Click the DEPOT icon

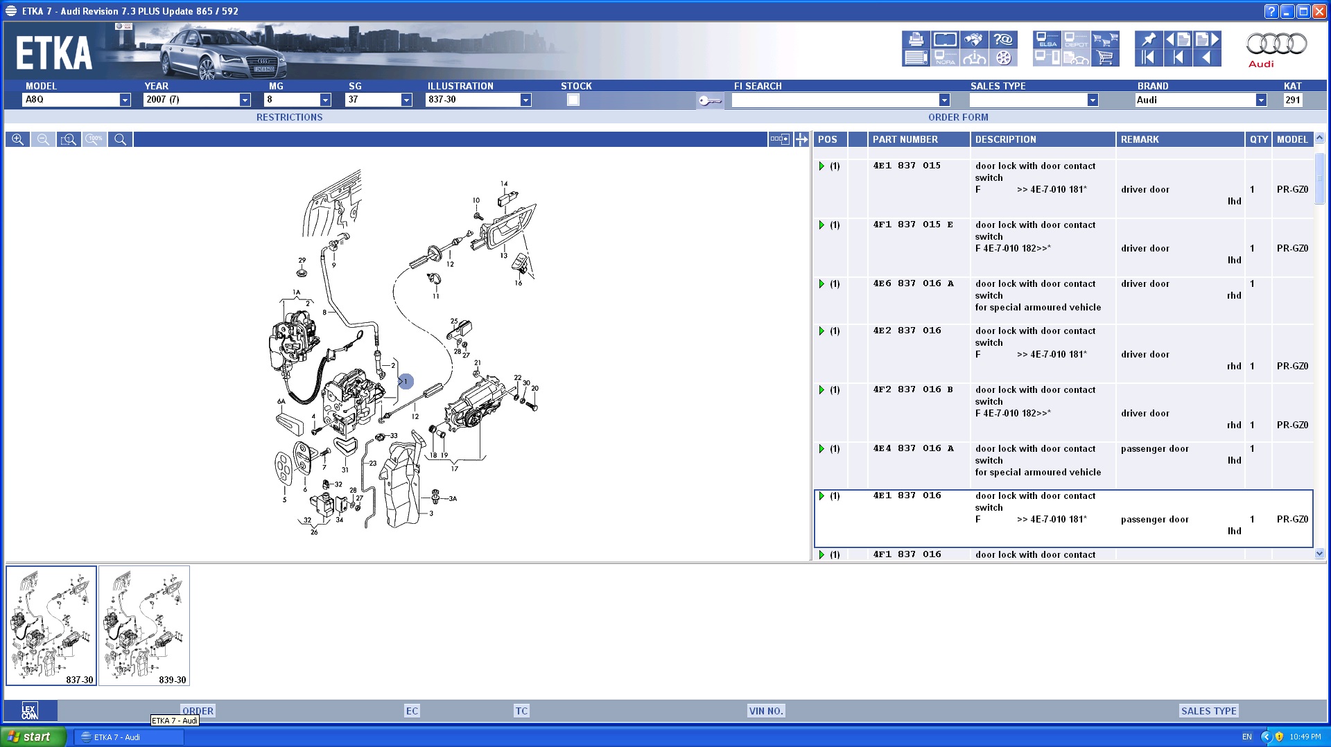point(1076,39)
